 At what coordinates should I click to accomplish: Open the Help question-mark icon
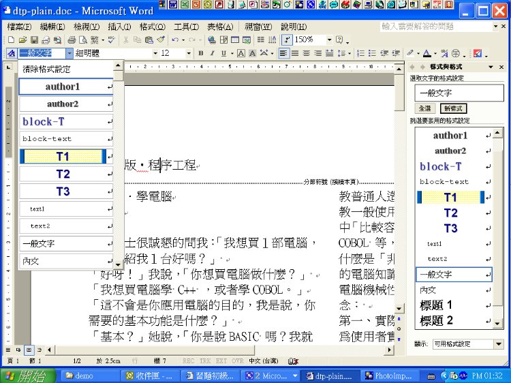click(x=339, y=40)
